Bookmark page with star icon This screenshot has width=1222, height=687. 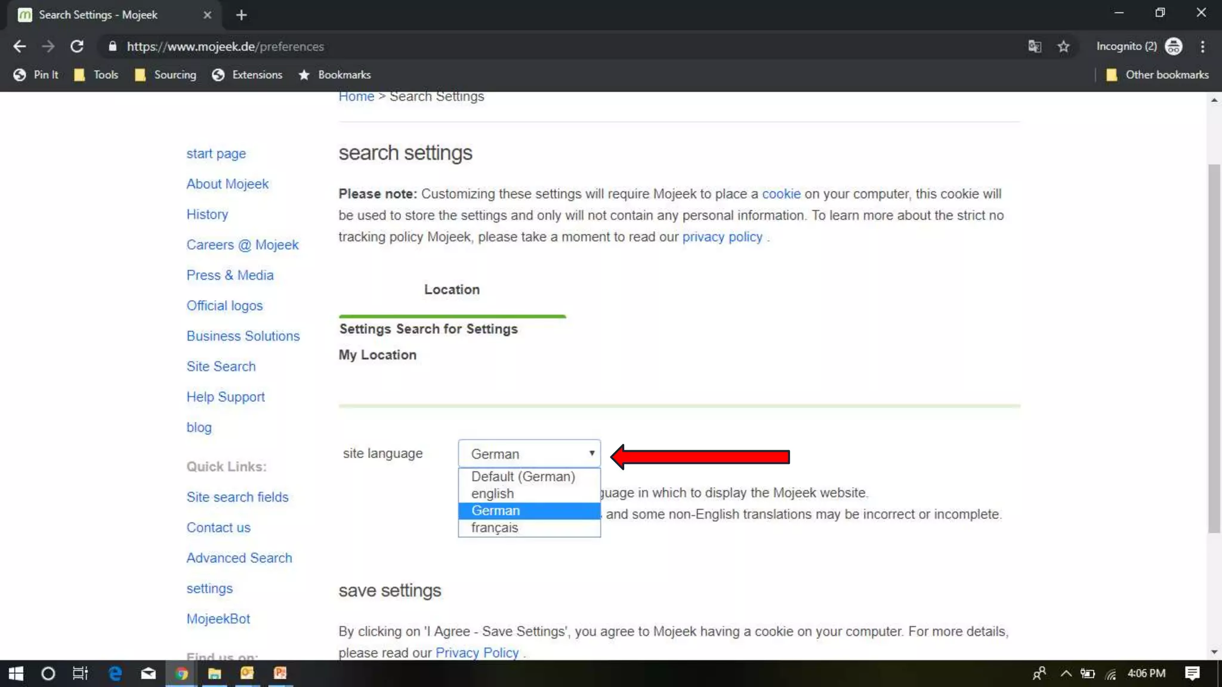point(1063,47)
